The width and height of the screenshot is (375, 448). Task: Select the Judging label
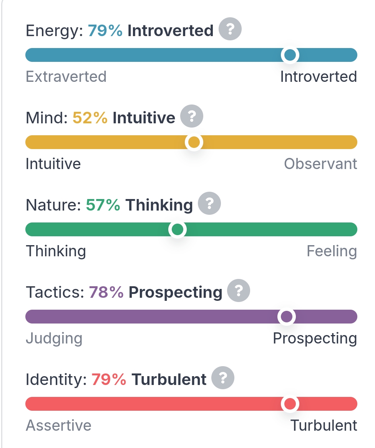point(54,338)
